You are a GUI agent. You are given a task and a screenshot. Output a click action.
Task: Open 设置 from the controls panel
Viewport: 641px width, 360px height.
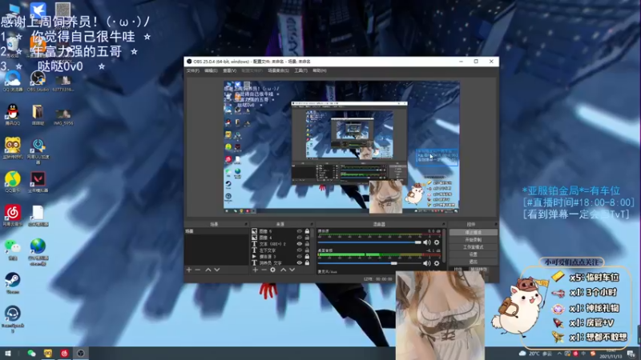coord(473,254)
